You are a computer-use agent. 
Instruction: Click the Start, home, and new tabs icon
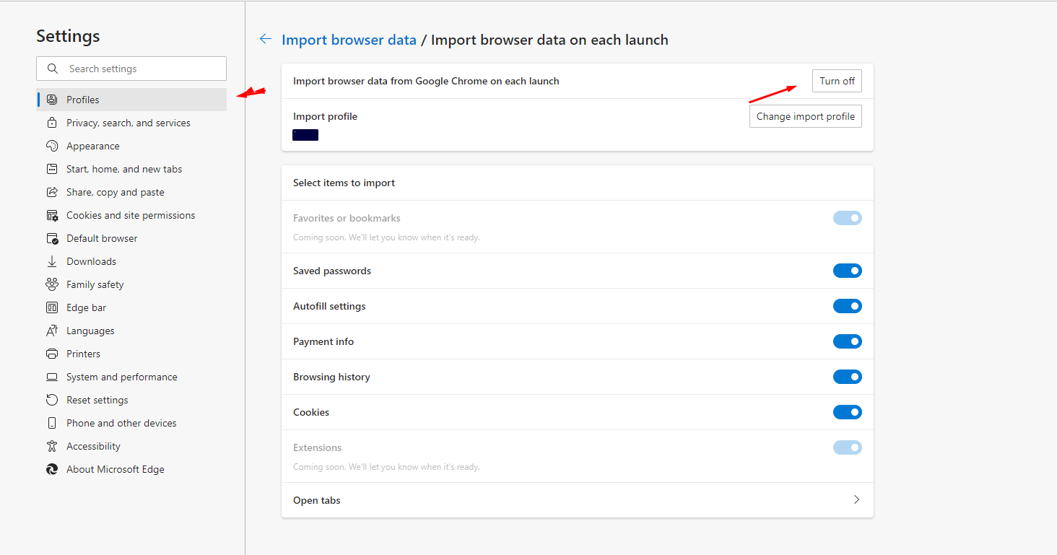[x=51, y=169]
